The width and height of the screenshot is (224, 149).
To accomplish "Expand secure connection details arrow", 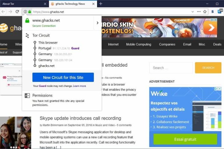I will [x=97, y=23].
